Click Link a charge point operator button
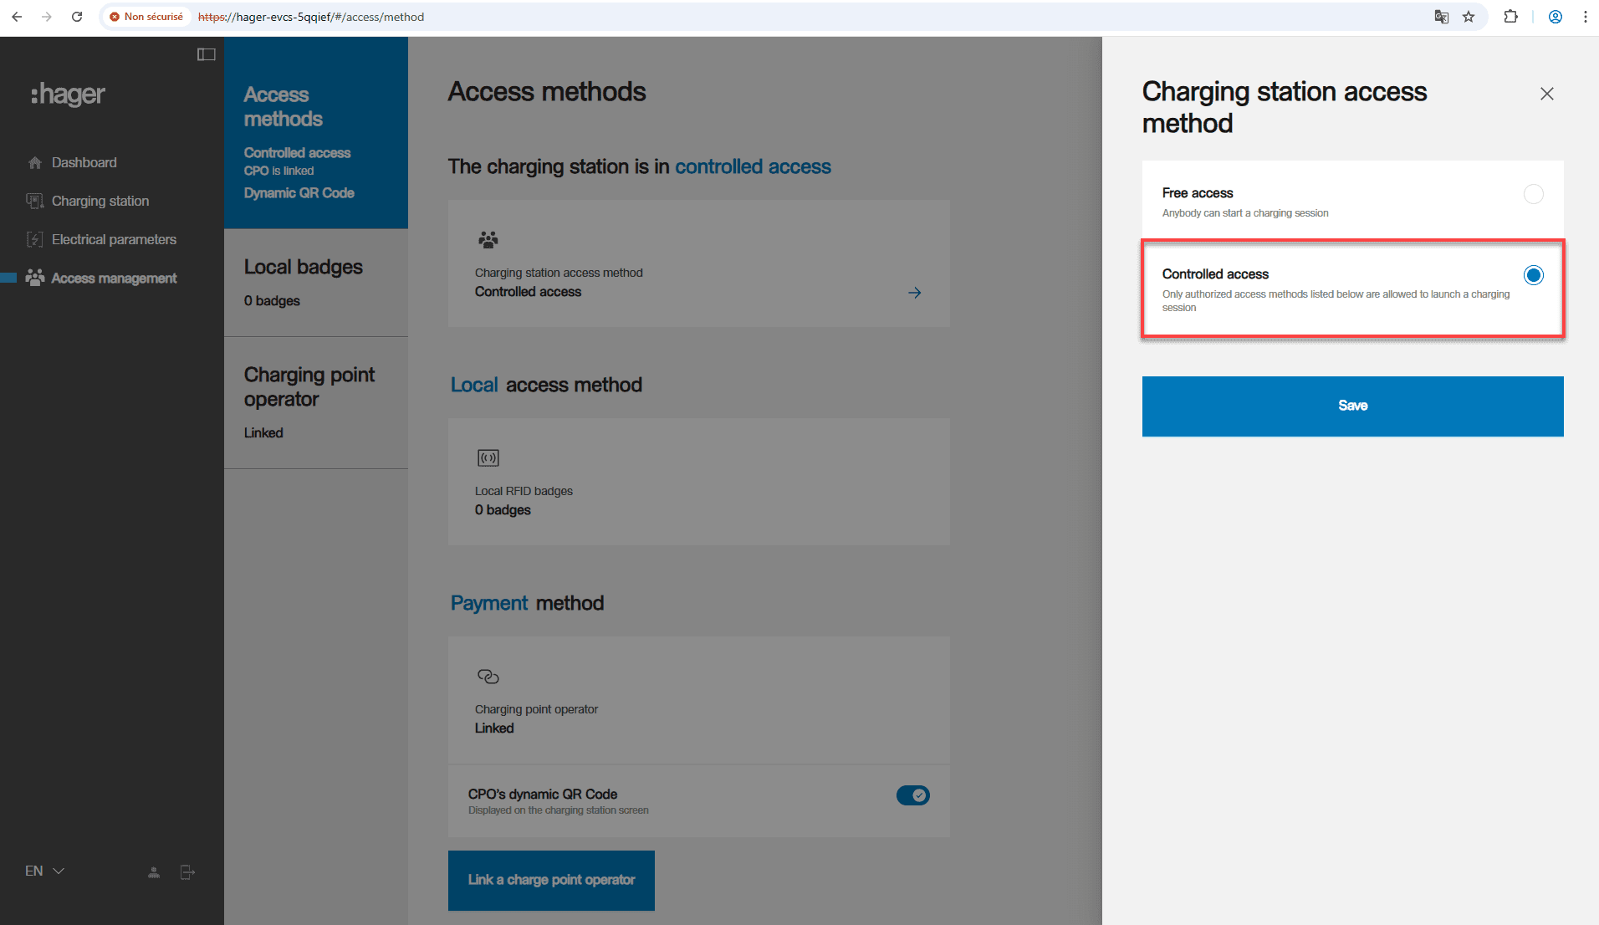 [x=551, y=880]
